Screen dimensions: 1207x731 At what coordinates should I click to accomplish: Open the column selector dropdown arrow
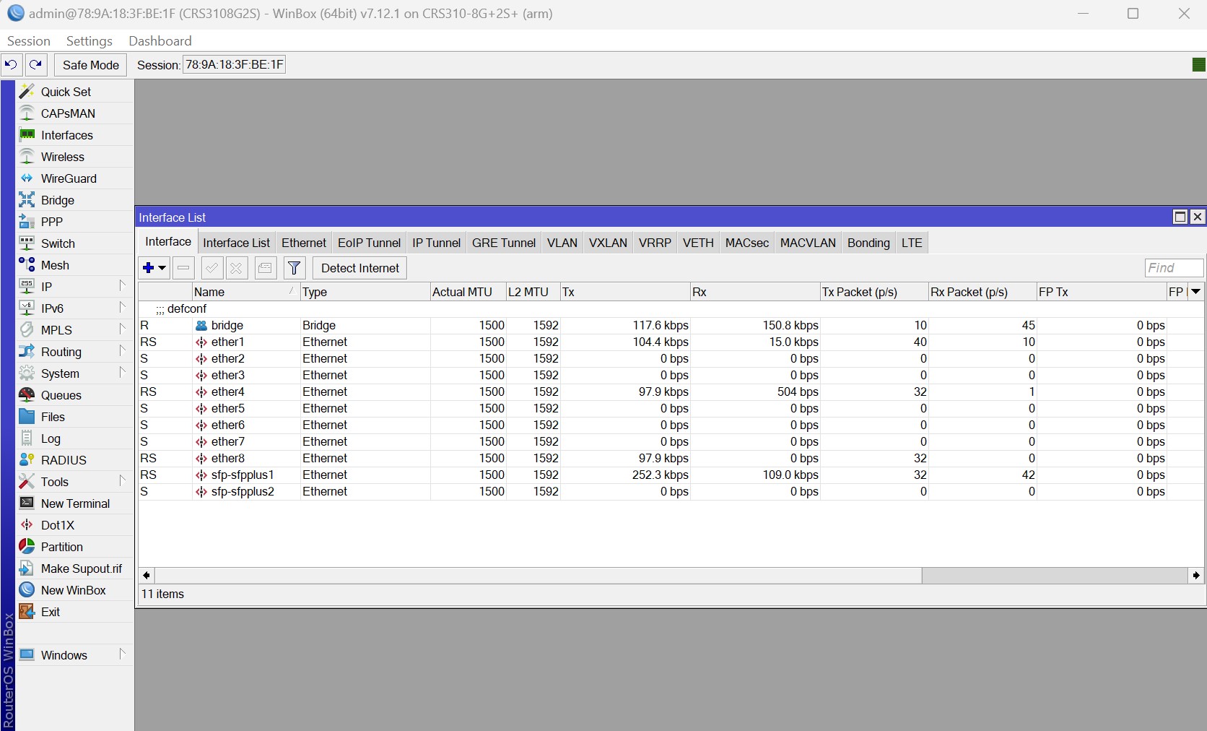[x=1195, y=292]
